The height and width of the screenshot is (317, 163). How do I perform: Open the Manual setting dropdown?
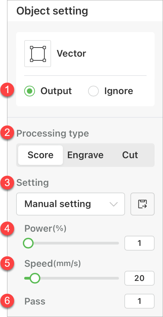click(x=71, y=204)
